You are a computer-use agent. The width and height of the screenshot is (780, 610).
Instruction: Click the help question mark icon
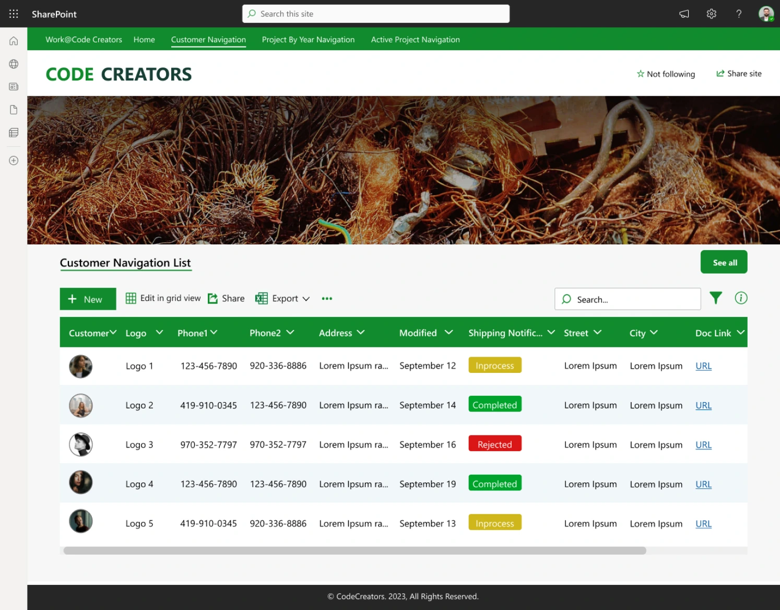click(738, 14)
